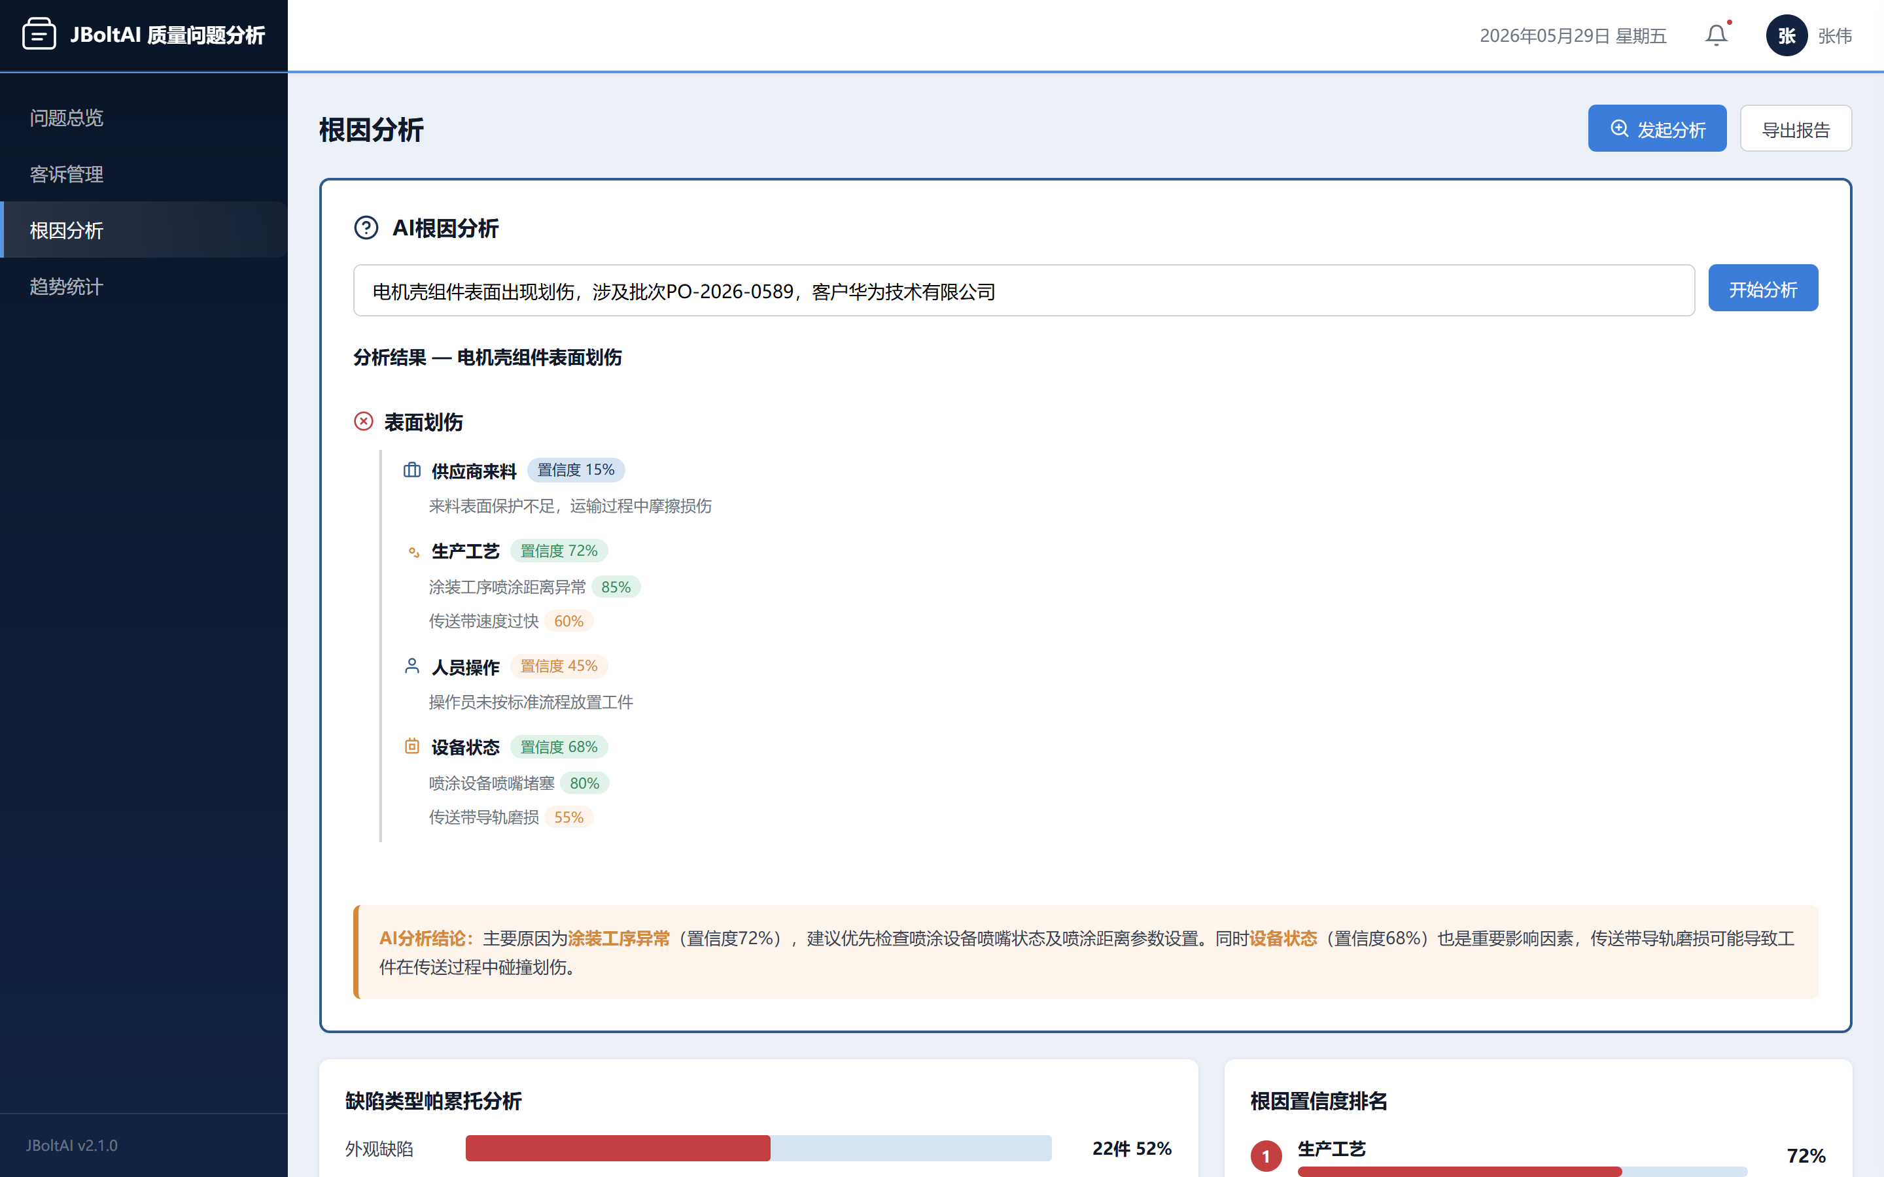Go to 客诉管理 page
Screen dimensions: 1884x1177
click(x=144, y=173)
